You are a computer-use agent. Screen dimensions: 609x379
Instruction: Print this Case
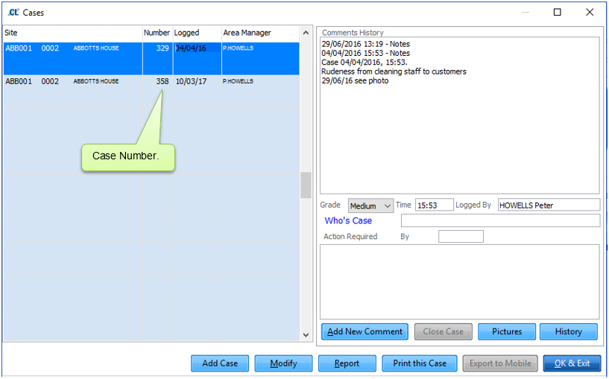tap(420, 363)
